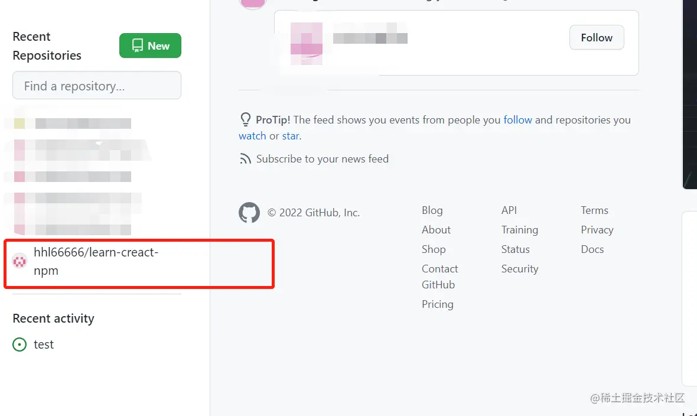Open the Privacy footer link
697x416 pixels.
coord(597,230)
